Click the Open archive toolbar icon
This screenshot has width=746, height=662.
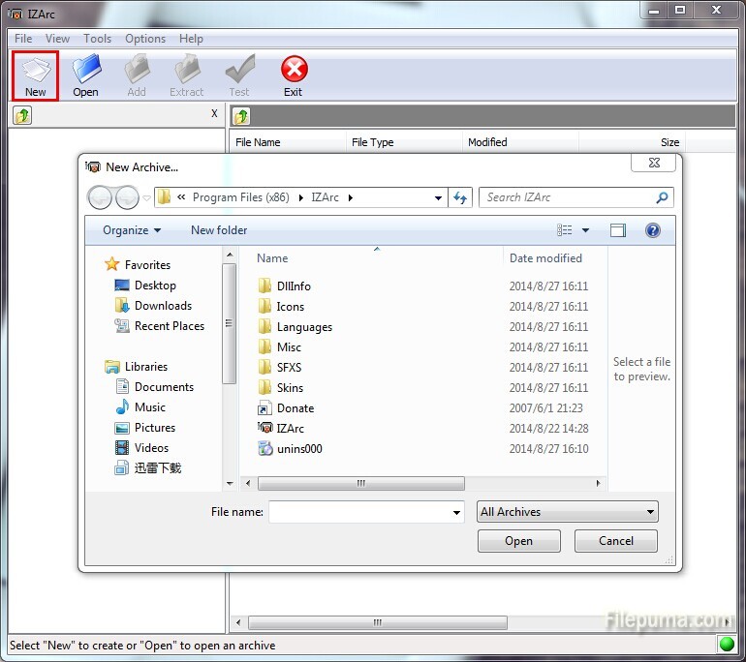click(85, 75)
